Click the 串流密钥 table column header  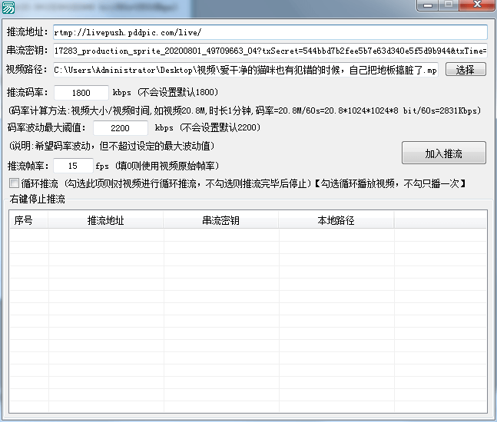[221, 220]
